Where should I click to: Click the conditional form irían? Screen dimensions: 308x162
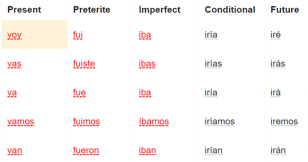point(214,151)
